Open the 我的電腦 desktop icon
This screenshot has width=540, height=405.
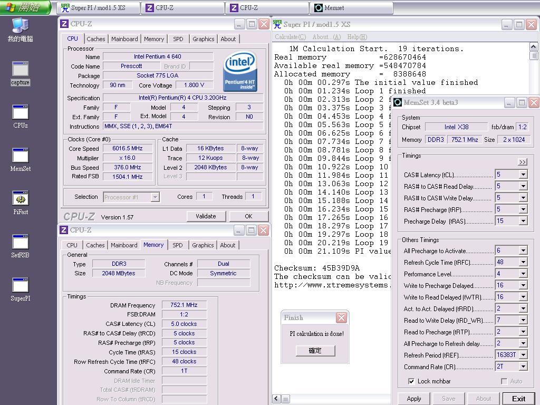click(21, 30)
